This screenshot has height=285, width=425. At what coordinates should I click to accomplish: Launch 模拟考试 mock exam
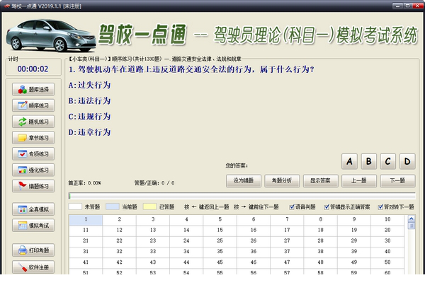point(33,225)
